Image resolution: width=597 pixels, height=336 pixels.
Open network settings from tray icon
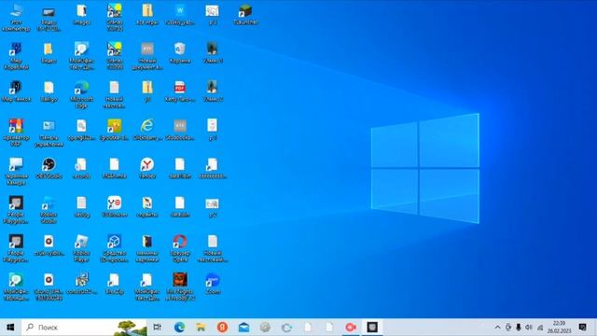tap(540, 328)
